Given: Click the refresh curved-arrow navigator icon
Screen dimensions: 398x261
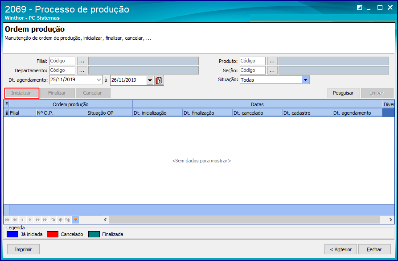Looking at the screenshot, I should [x=53, y=220].
